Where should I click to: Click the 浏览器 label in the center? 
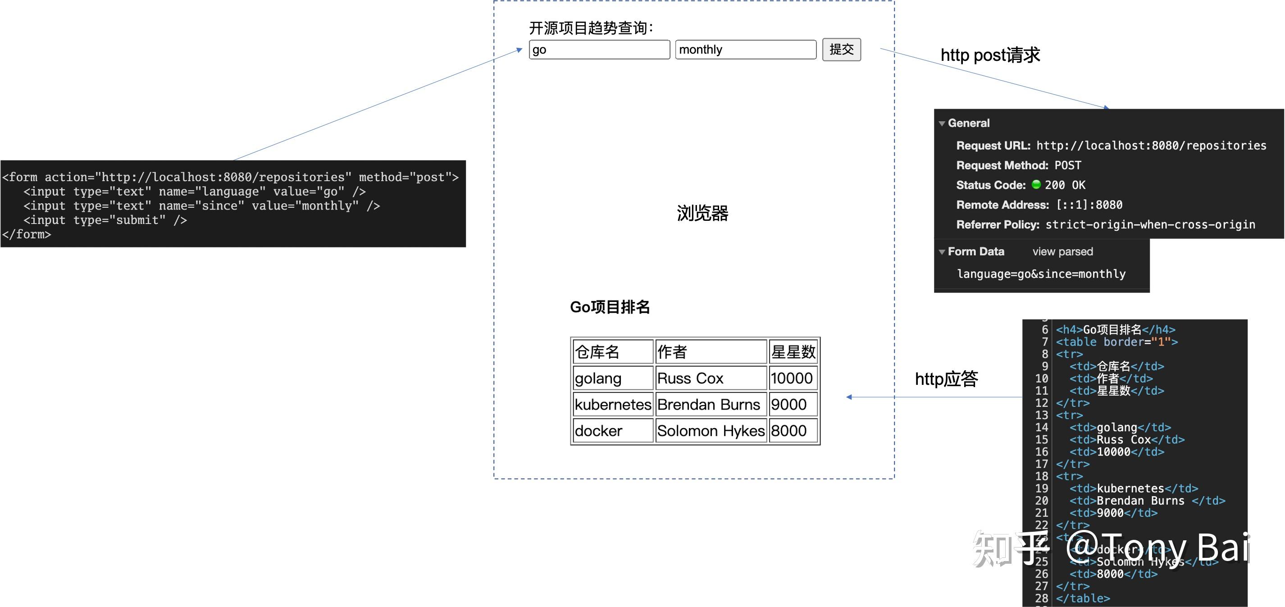point(702,213)
